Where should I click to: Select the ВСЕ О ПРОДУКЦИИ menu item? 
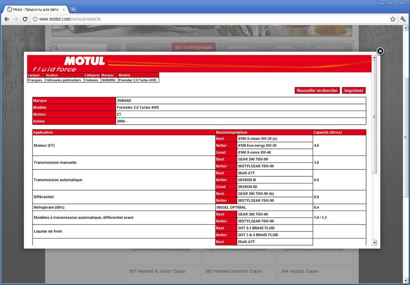pos(193,48)
